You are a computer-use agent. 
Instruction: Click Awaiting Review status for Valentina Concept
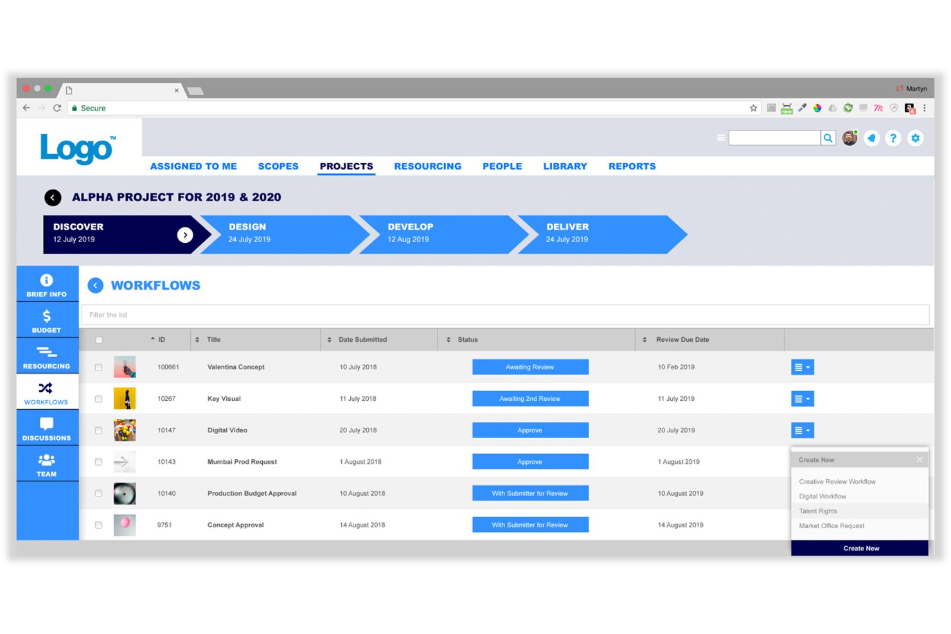(530, 367)
